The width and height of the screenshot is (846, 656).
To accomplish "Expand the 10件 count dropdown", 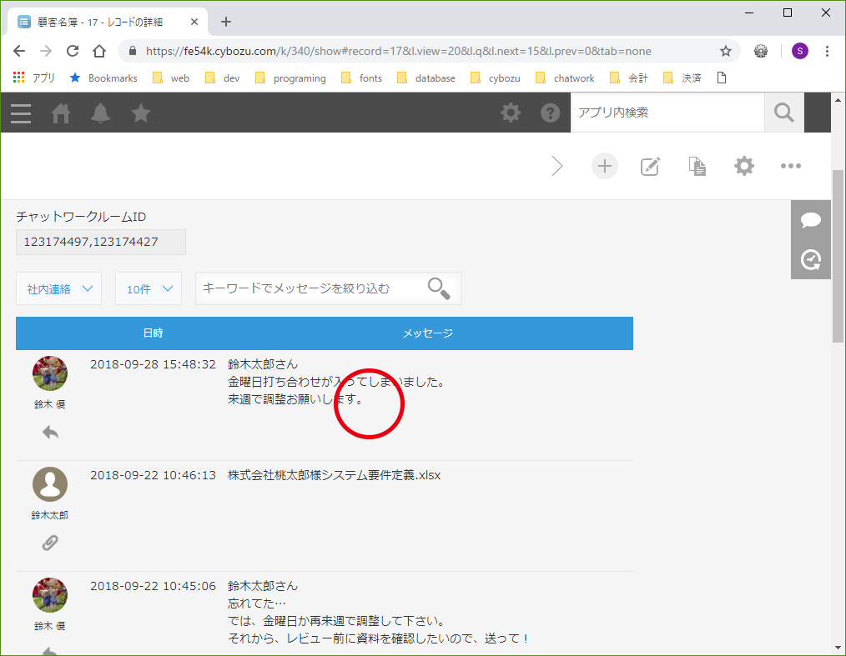I will (x=149, y=289).
